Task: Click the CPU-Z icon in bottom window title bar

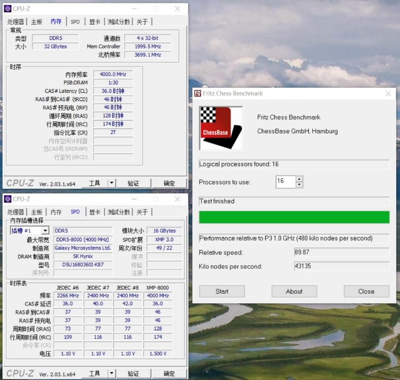Action: (x=8, y=199)
